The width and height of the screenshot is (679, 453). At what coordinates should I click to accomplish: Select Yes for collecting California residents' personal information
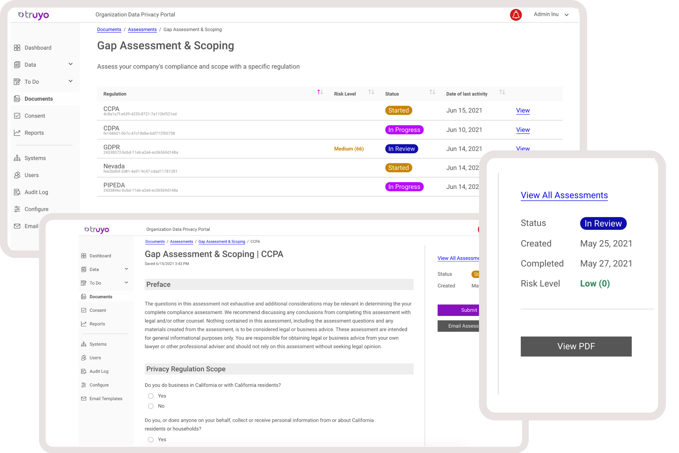(151, 440)
